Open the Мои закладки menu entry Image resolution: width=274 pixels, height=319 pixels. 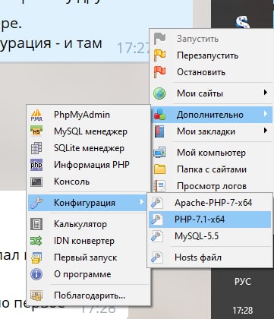[212, 131]
